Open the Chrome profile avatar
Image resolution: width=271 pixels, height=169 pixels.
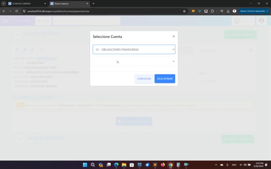[234, 11]
